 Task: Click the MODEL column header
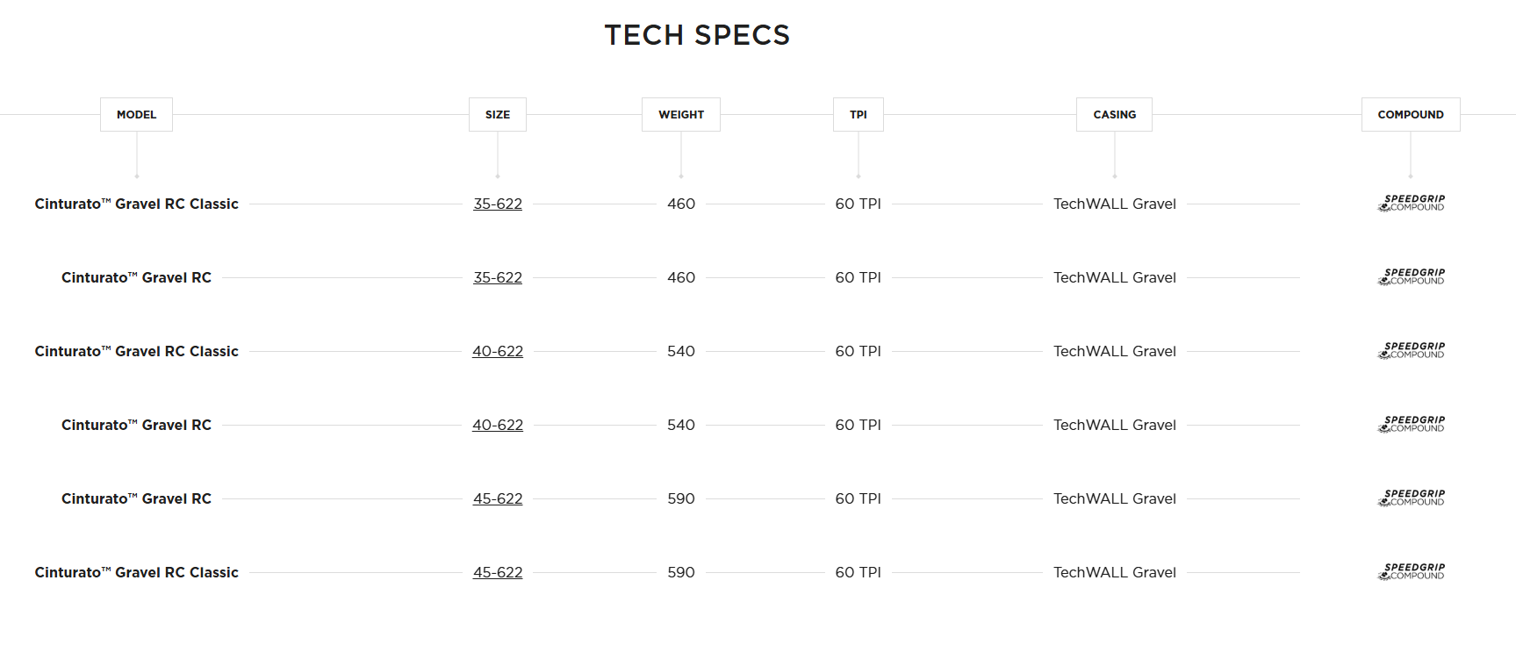click(x=136, y=115)
